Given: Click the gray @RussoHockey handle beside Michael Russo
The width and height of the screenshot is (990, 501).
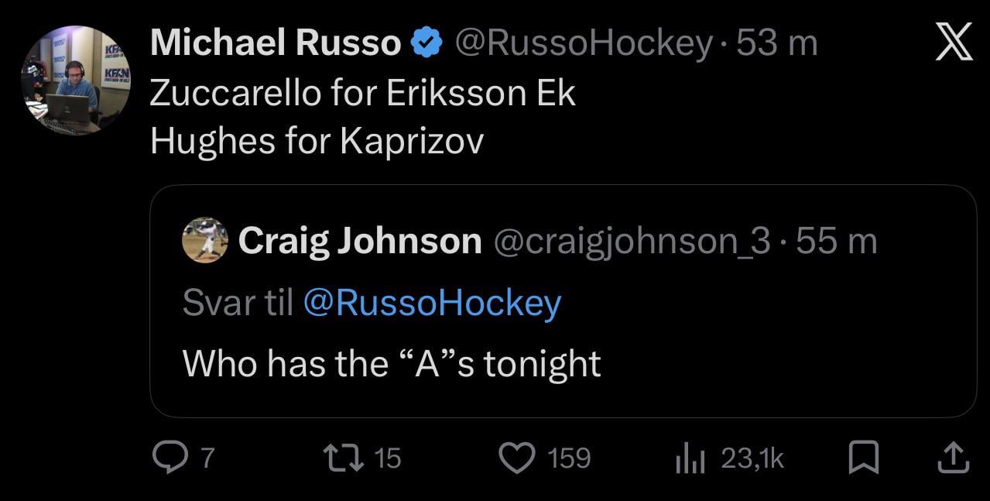Looking at the screenshot, I should point(582,43).
